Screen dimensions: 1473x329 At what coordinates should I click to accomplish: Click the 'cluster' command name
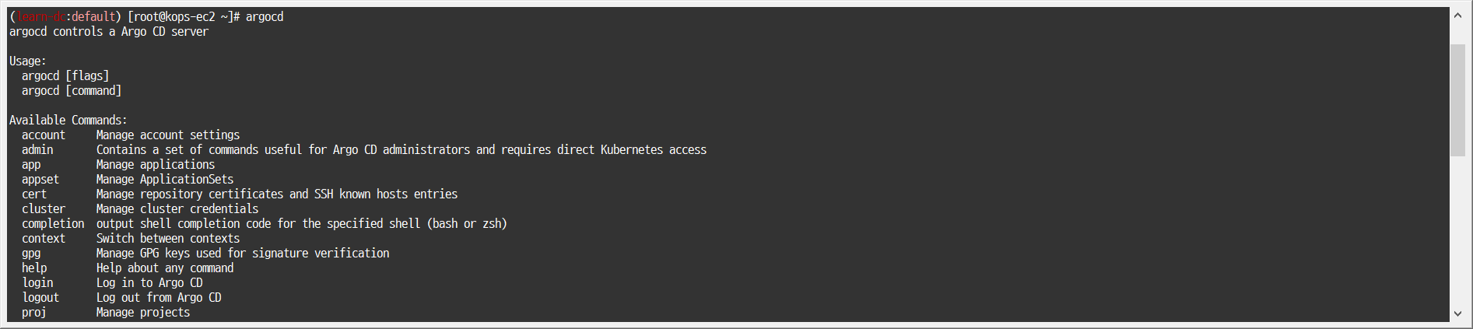coord(44,209)
